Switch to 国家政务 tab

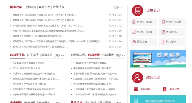pos(16,7)
